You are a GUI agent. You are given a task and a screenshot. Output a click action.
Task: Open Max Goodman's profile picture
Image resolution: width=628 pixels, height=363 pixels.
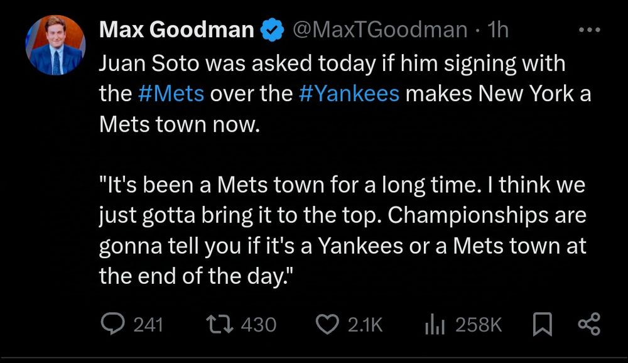pyautogui.click(x=55, y=45)
